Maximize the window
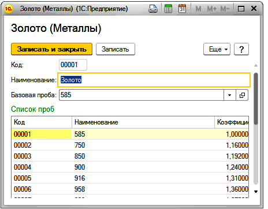The height and width of the screenshot is (209, 268). coord(241,9)
